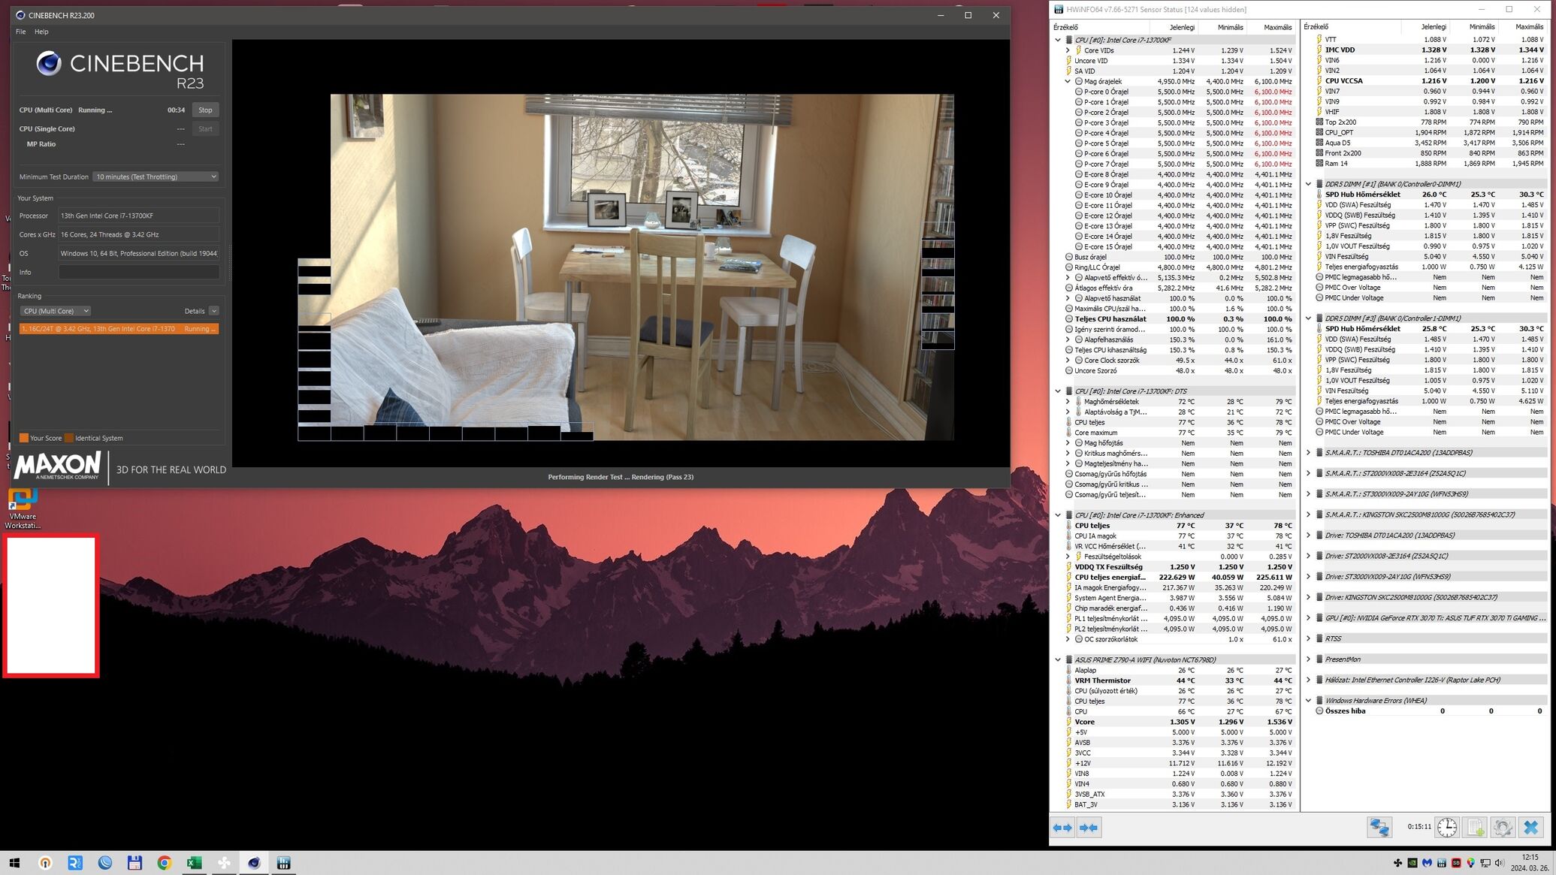Switch to Cinebench taskbar icon

tap(254, 863)
